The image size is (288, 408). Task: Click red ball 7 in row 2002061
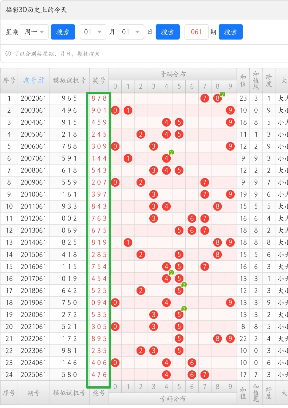coord(205,98)
